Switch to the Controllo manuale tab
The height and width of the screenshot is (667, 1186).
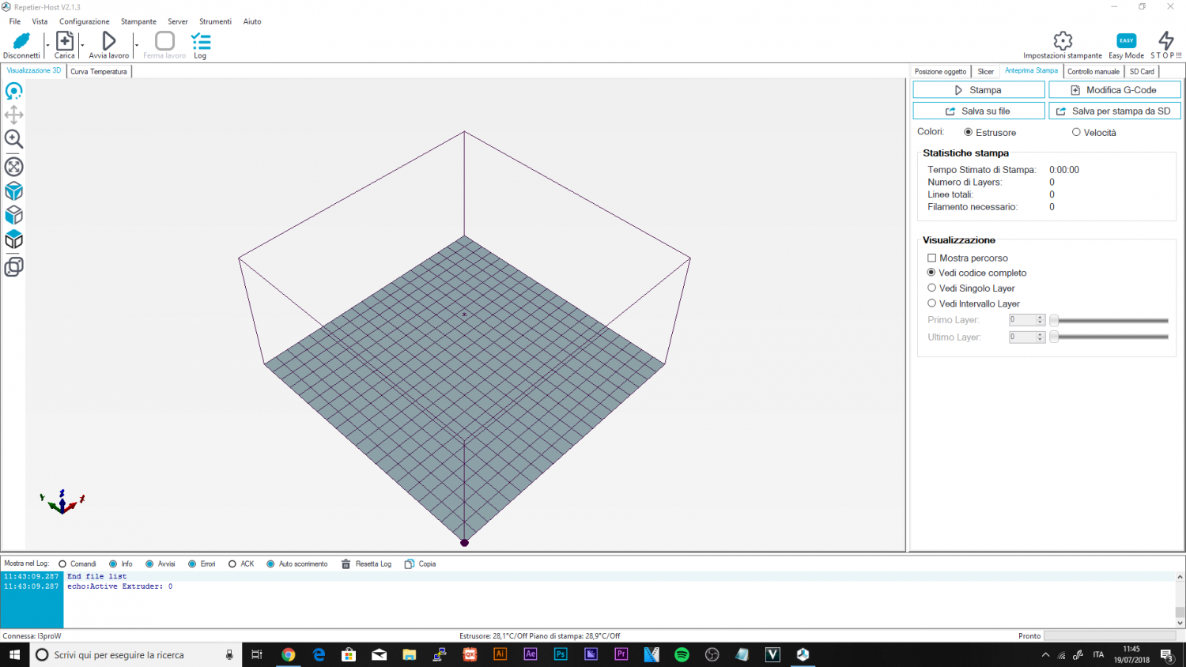pyautogui.click(x=1093, y=71)
